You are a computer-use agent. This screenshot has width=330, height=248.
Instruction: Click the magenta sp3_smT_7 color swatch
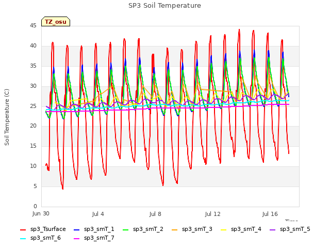(x=77, y=239)
